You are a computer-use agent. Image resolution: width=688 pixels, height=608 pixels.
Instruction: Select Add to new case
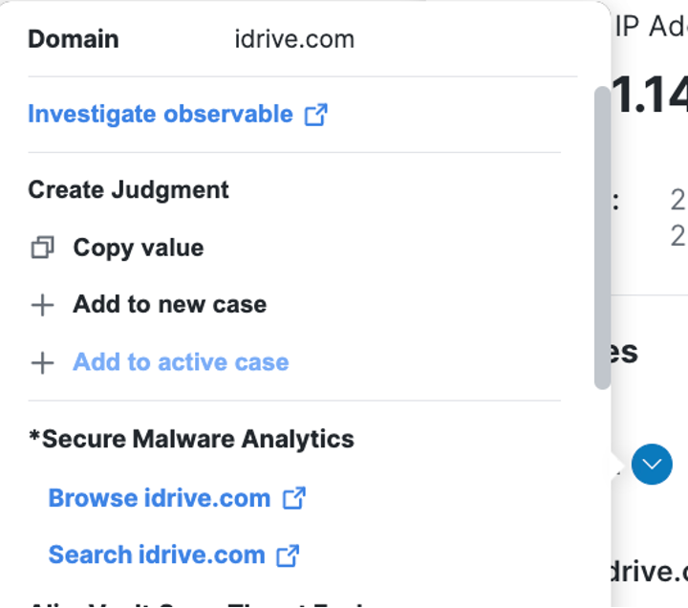(x=169, y=305)
